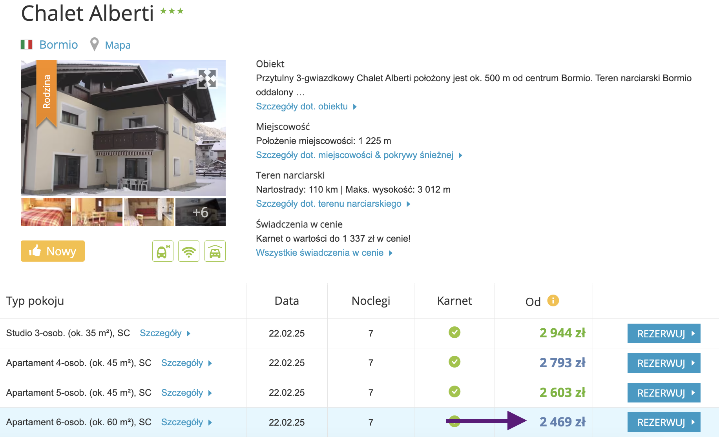
Task: Click the fullscreen expand icon on main photo
Action: [x=207, y=79]
